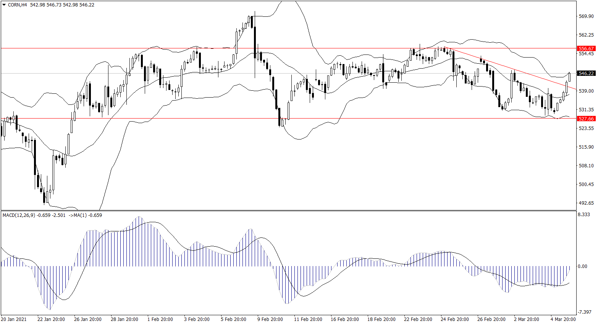Viewport: 598px width, 324px height.
Task: Click the 8.333 MACD scale value
Action: (584, 215)
